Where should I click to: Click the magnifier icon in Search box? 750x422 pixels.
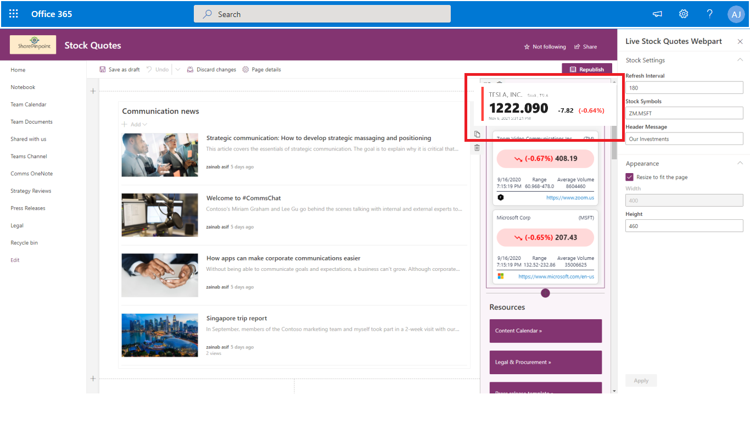coord(208,14)
